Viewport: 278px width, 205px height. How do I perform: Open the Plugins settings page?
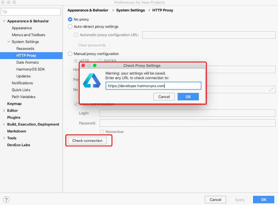pyautogui.click(x=14, y=118)
